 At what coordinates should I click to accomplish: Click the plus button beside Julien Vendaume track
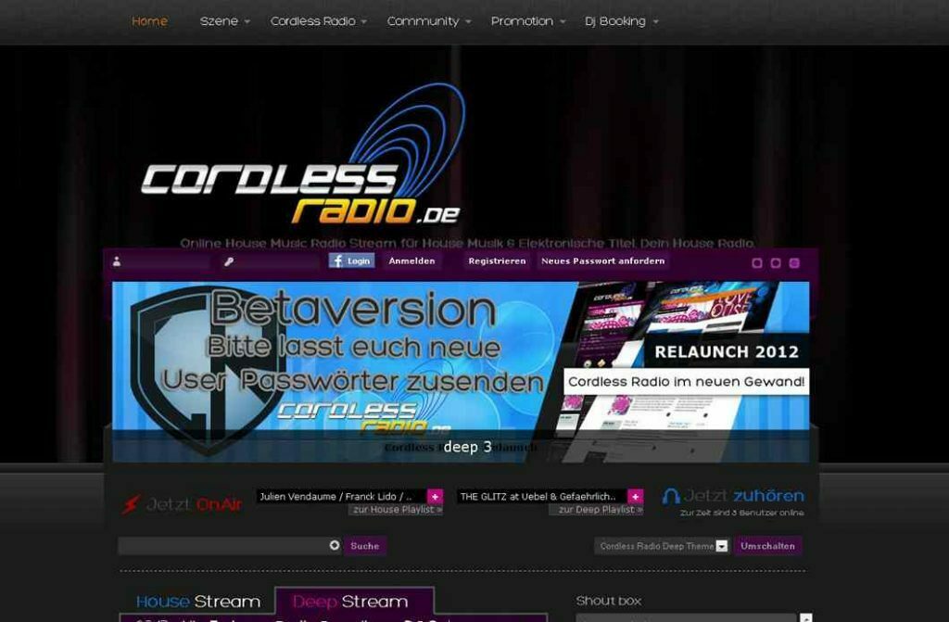click(x=435, y=497)
